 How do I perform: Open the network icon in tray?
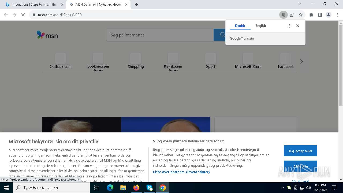302,188
